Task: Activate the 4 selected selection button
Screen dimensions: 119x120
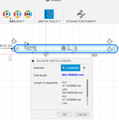Action: 71,68
